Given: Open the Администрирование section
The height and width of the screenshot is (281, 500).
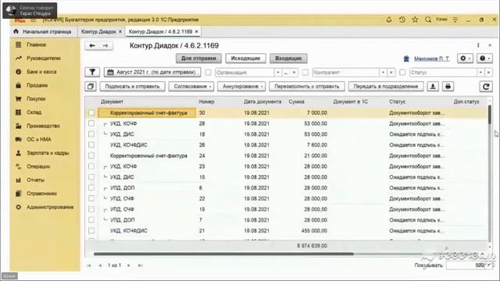Looking at the screenshot, I should (x=50, y=207).
